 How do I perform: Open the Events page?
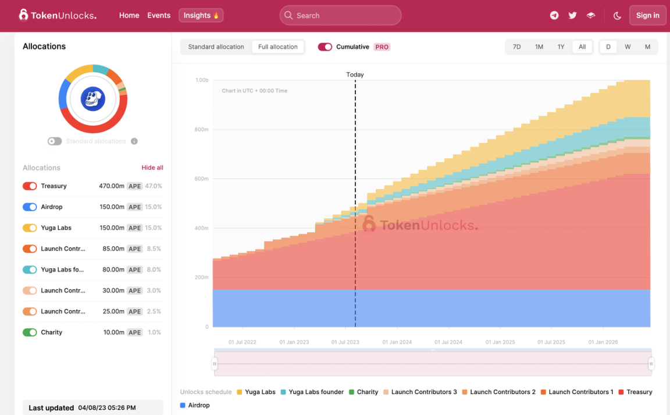pos(159,15)
